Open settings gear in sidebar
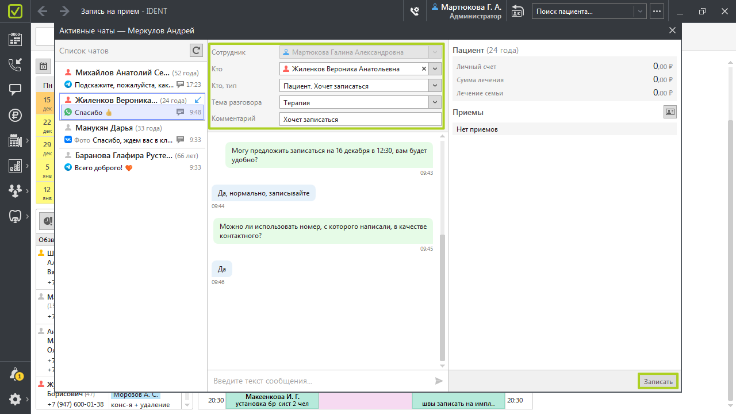 16,399
